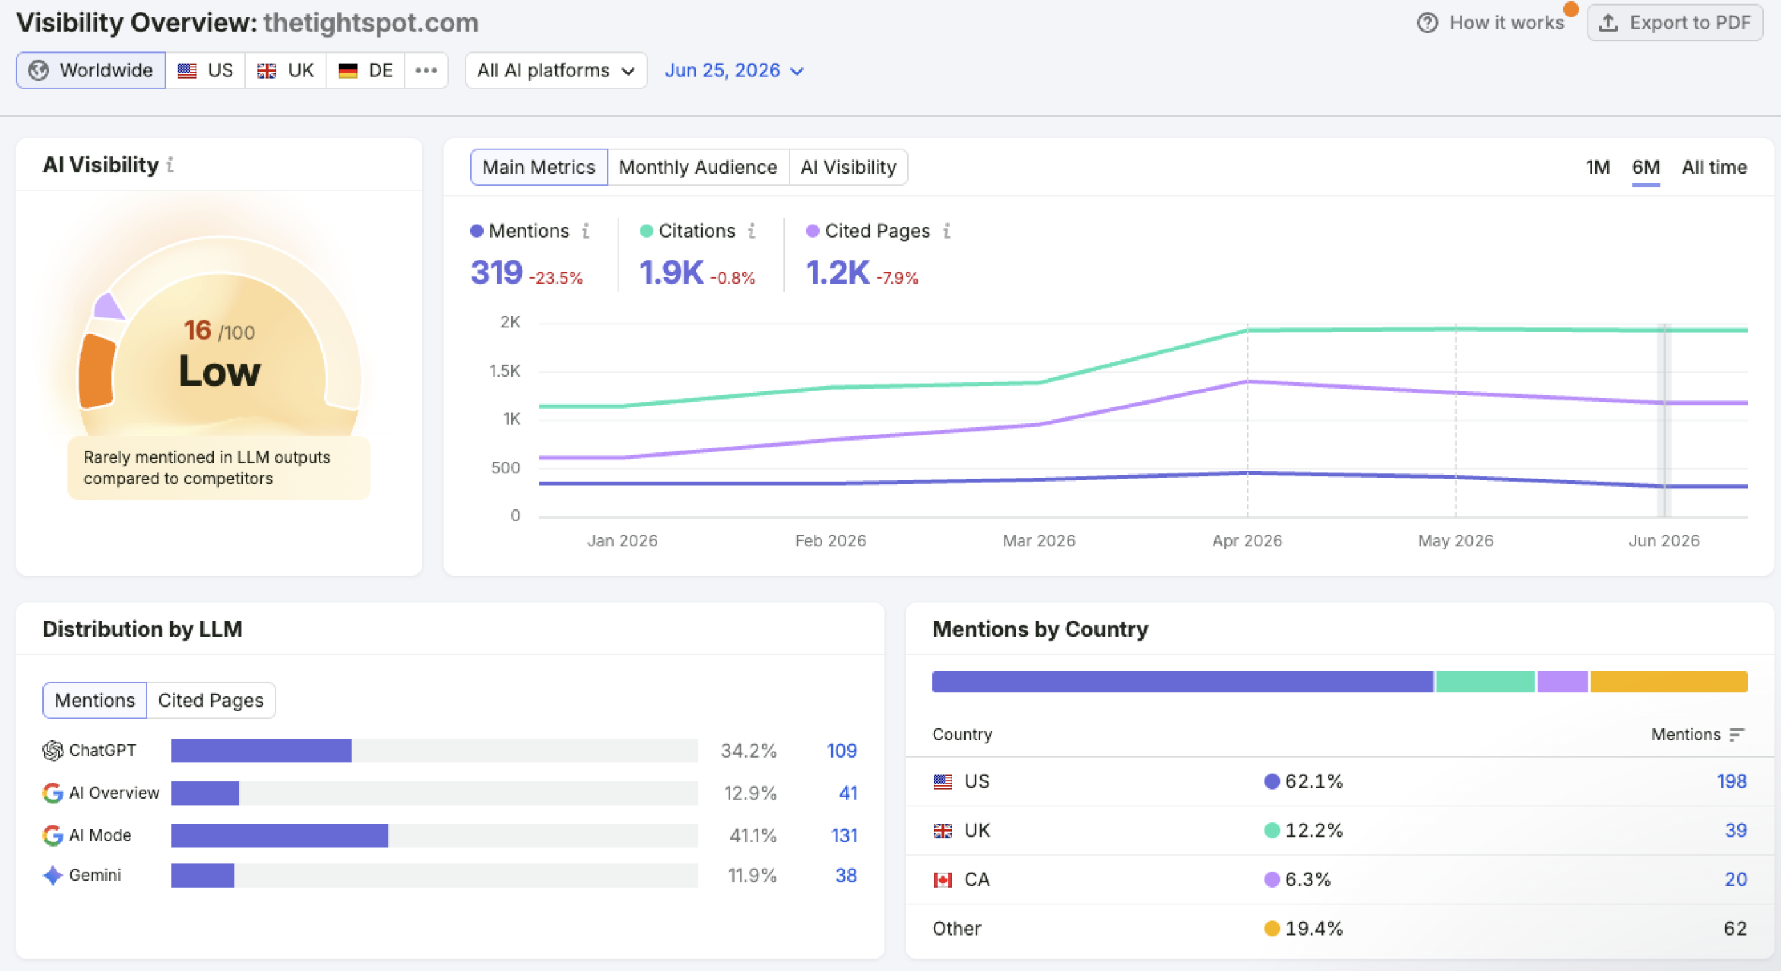Click How it works help icon
This screenshot has height=971, width=1781.
click(x=1427, y=23)
